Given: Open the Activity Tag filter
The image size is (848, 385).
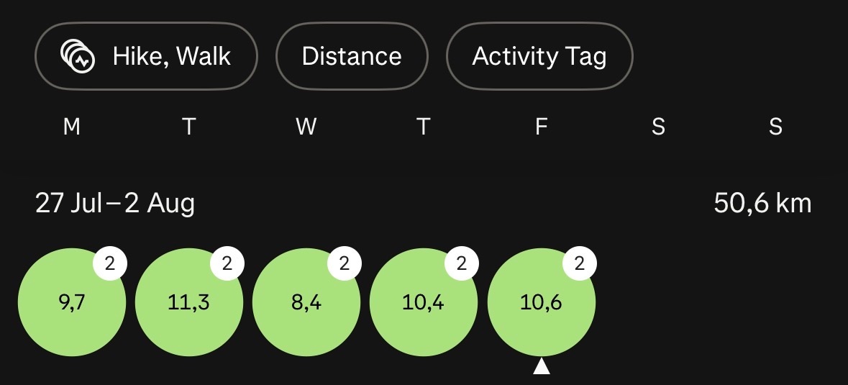Looking at the screenshot, I should [539, 55].
